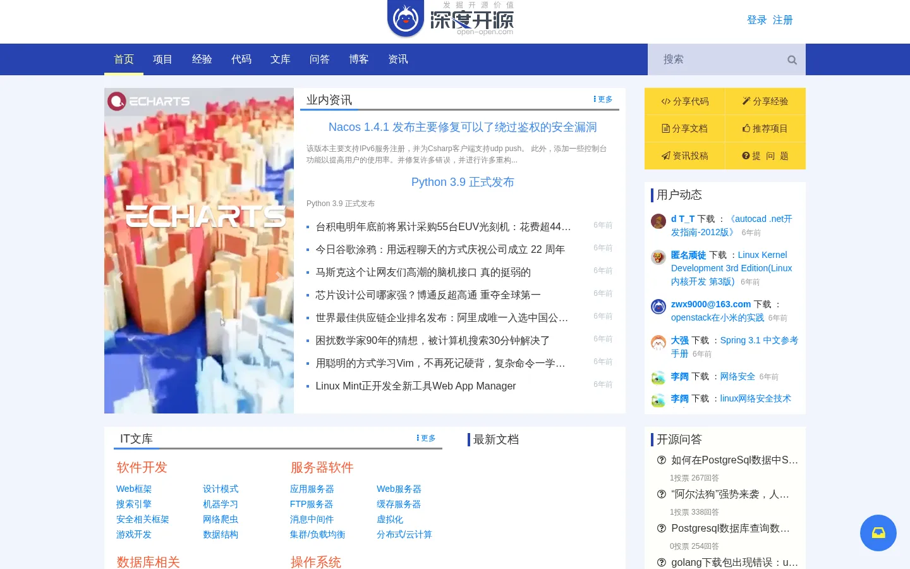The image size is (910, 569).
Task: Open Python 3.9 正式发布 headline
Action: click(x=463, y=182)
